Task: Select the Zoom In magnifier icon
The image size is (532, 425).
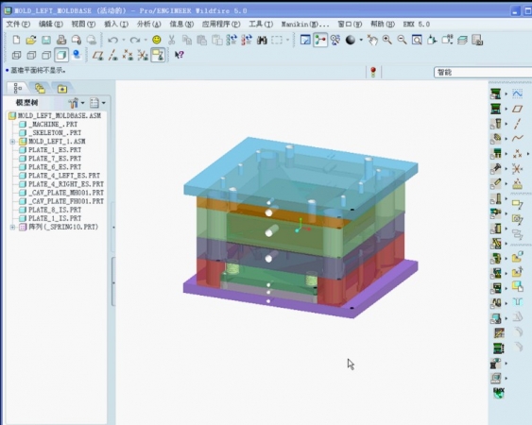Action: coord(387,40)
